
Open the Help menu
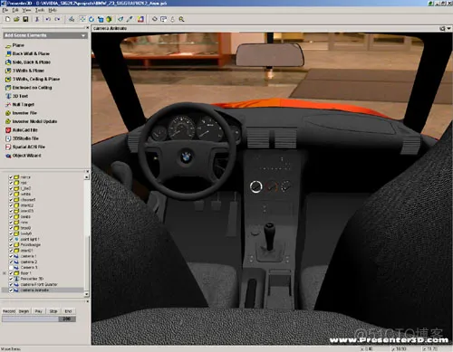coord(53,10)
